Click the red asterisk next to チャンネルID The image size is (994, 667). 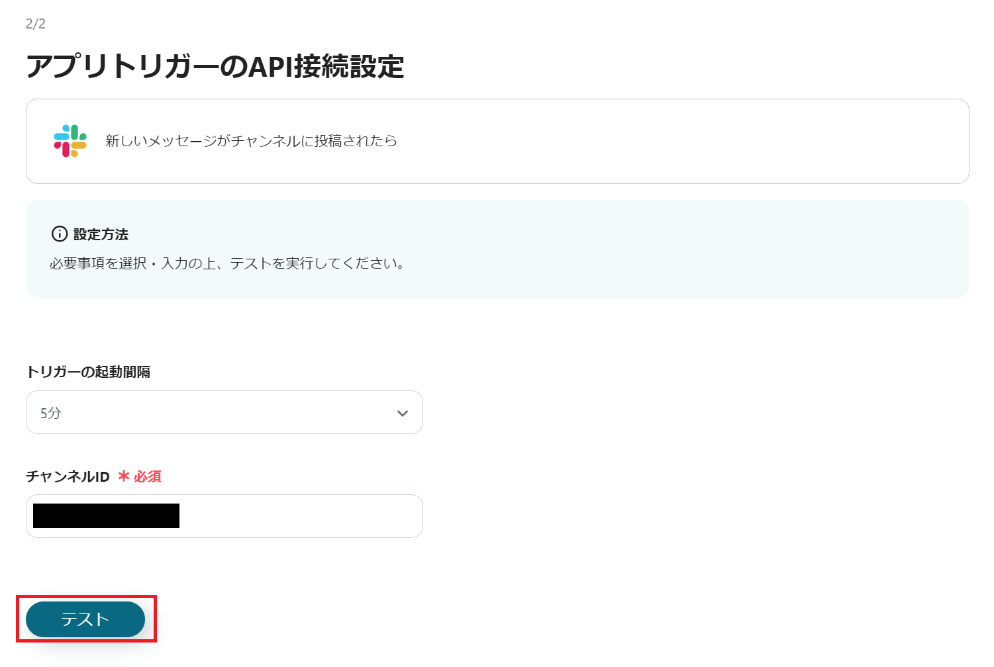123,476
